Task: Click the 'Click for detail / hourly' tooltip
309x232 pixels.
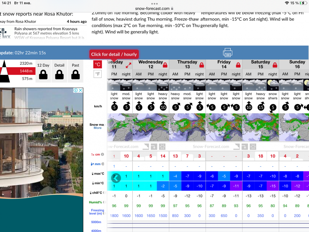Action: 114,54
